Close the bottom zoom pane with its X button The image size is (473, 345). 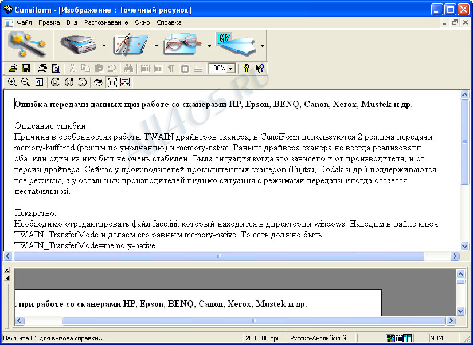(x=7, y=270)
